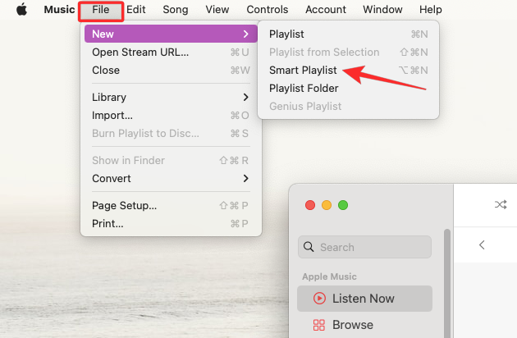The image size is (517, 338).
Task: Click the search magnifying glass icon
Action: click(x=309, y=247)
